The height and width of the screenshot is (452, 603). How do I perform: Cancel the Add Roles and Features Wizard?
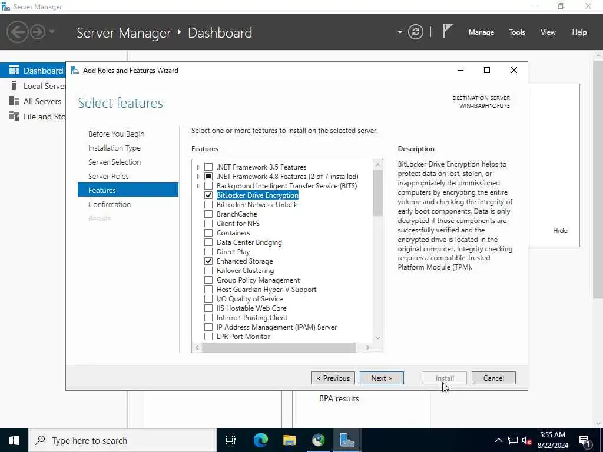point(493,378)
